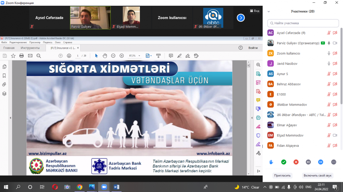Image resolution: width=343 pixels, height=192 pixels.
Task: Toggle Parviz Guliyev camera icon
Action: [x=335, y=43]
